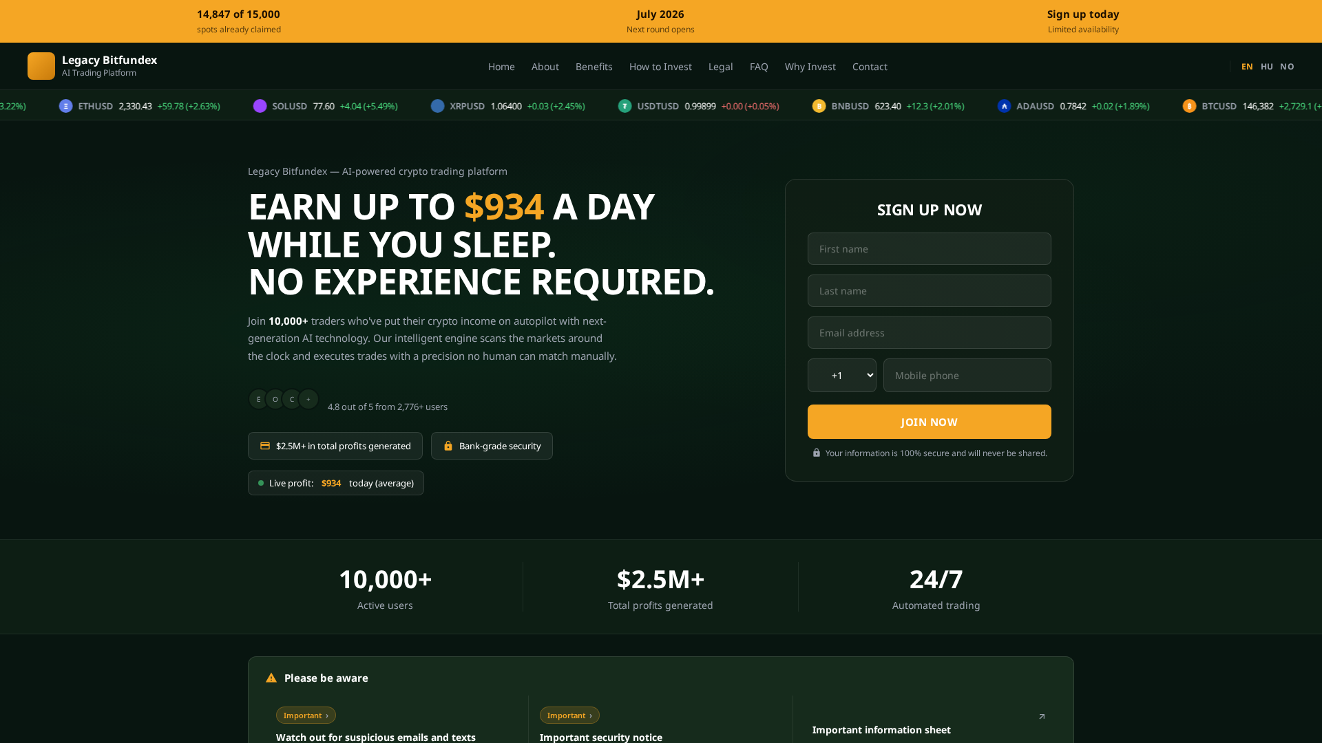
Task: Open the Benefits nav link
Action: 594,67
